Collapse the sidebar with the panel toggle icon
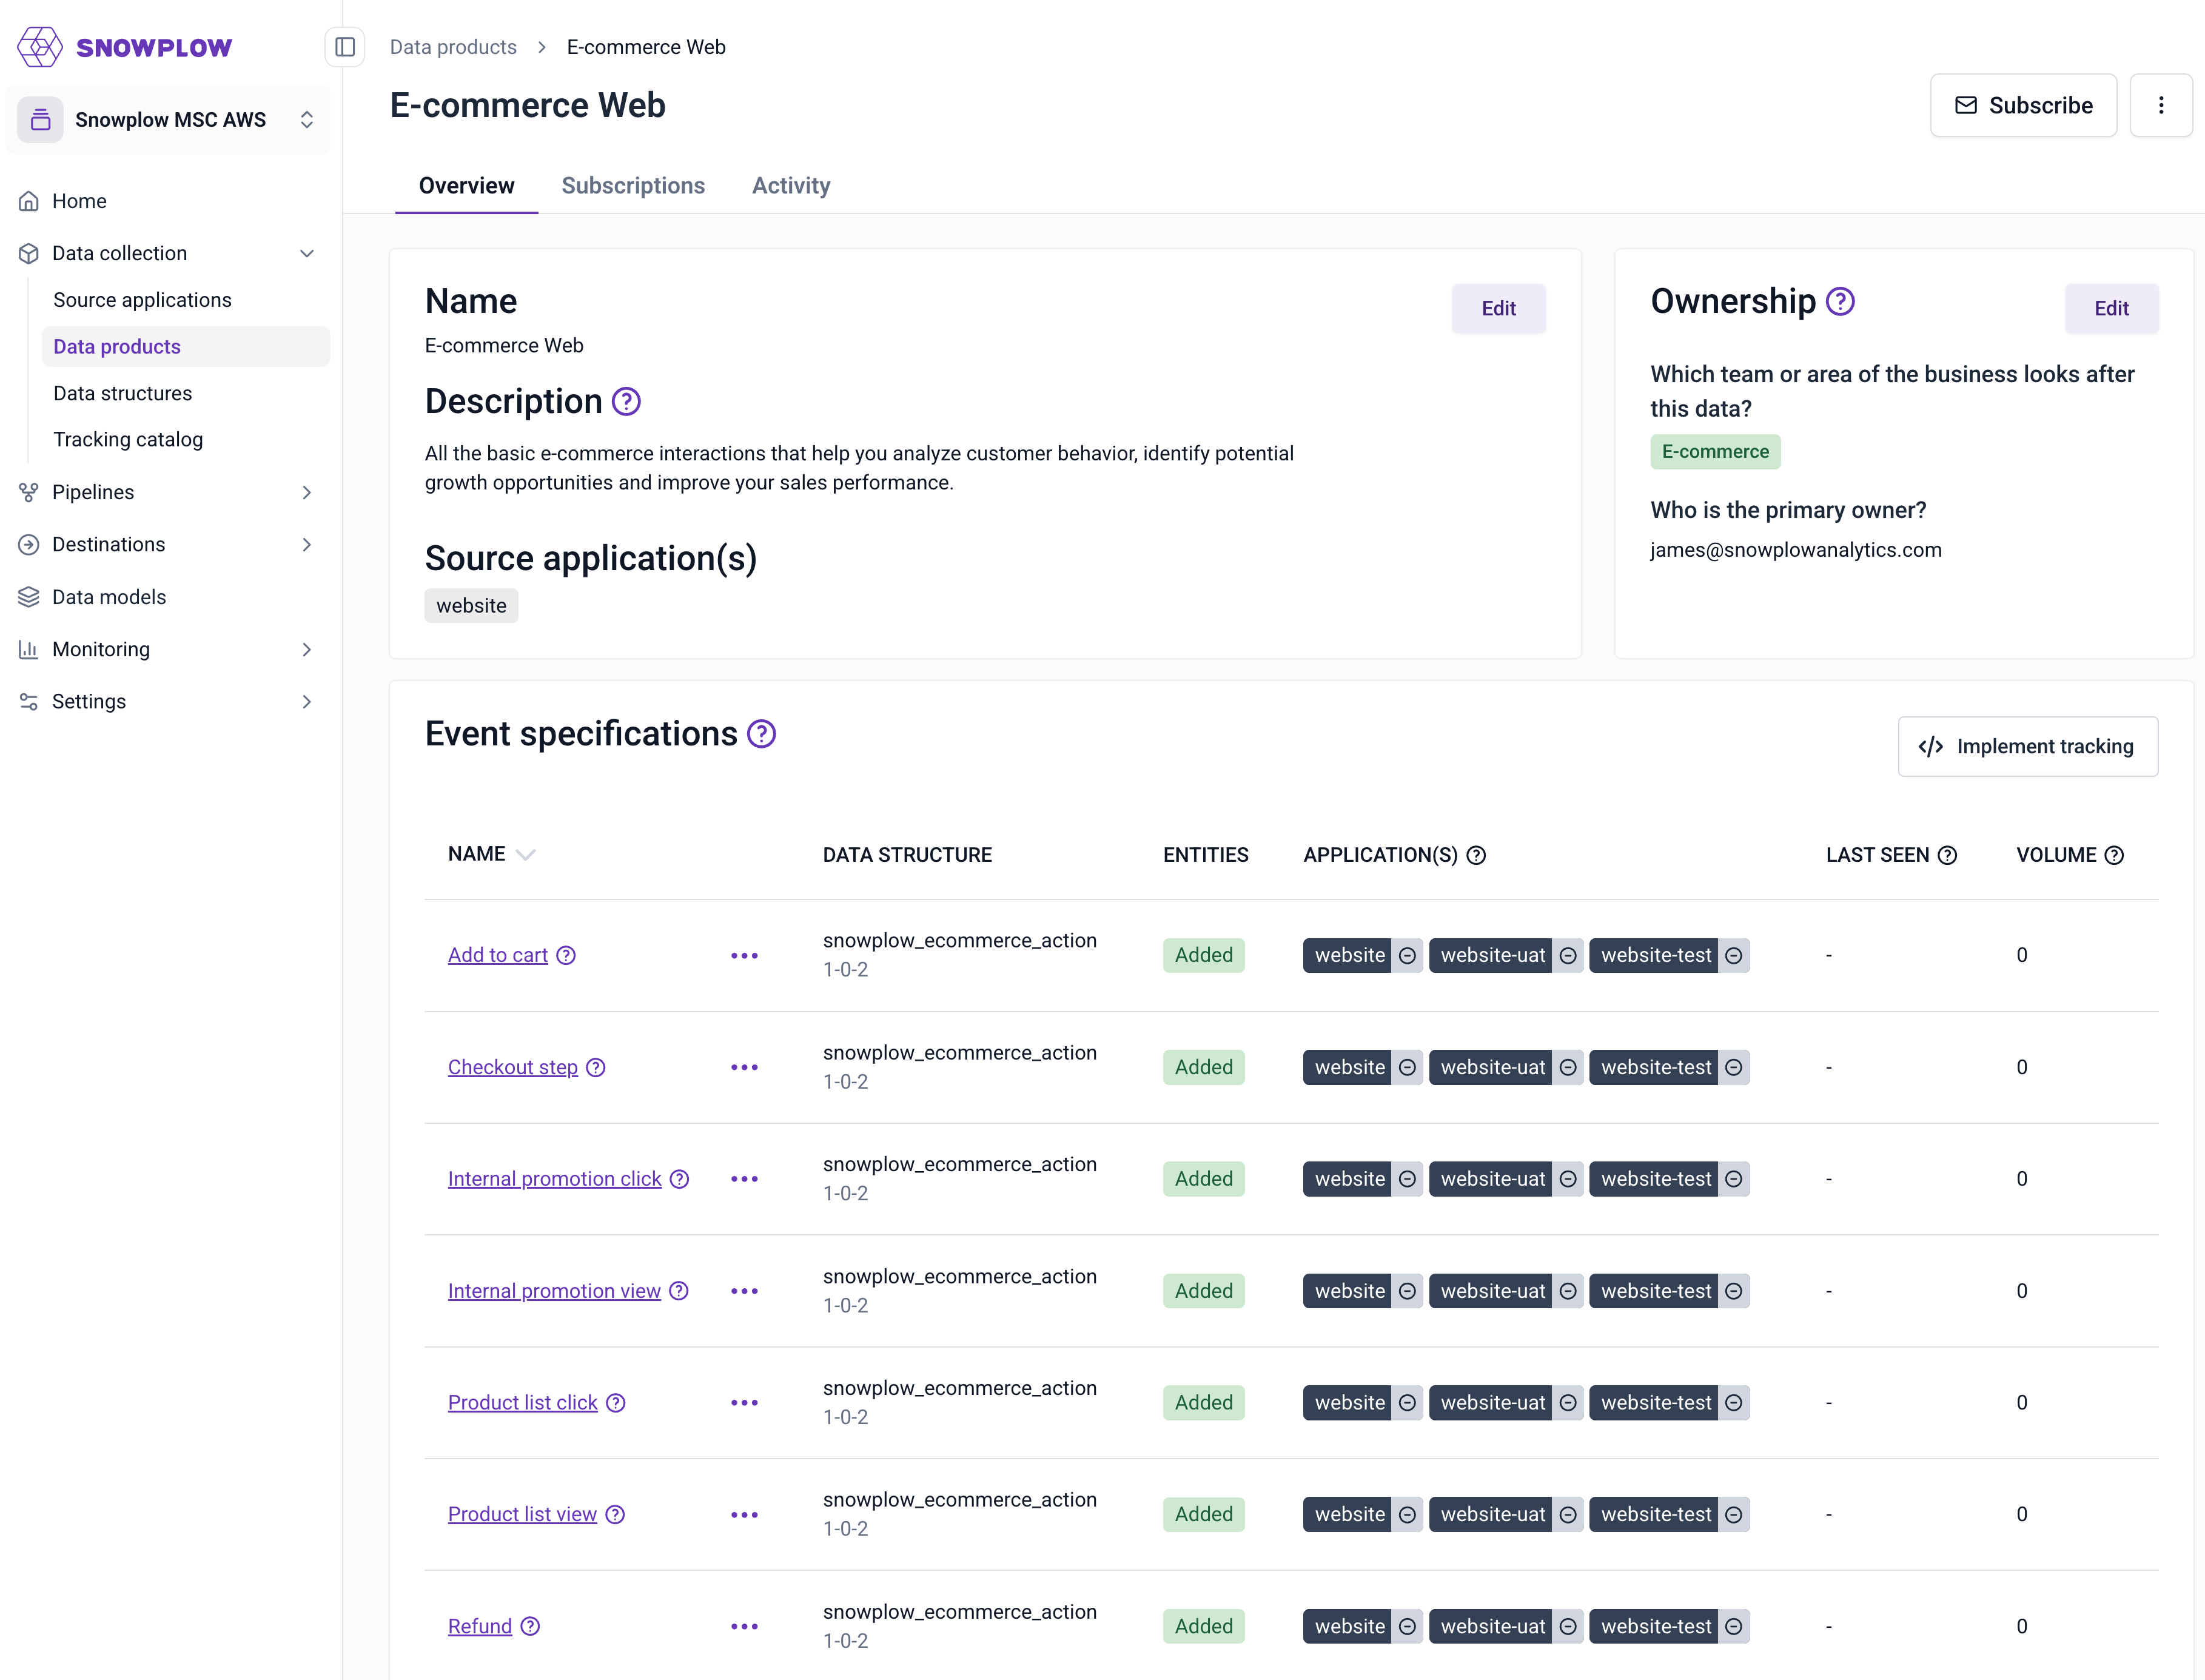Viewport: 2205px width, 1680px height. coord(346,46)
